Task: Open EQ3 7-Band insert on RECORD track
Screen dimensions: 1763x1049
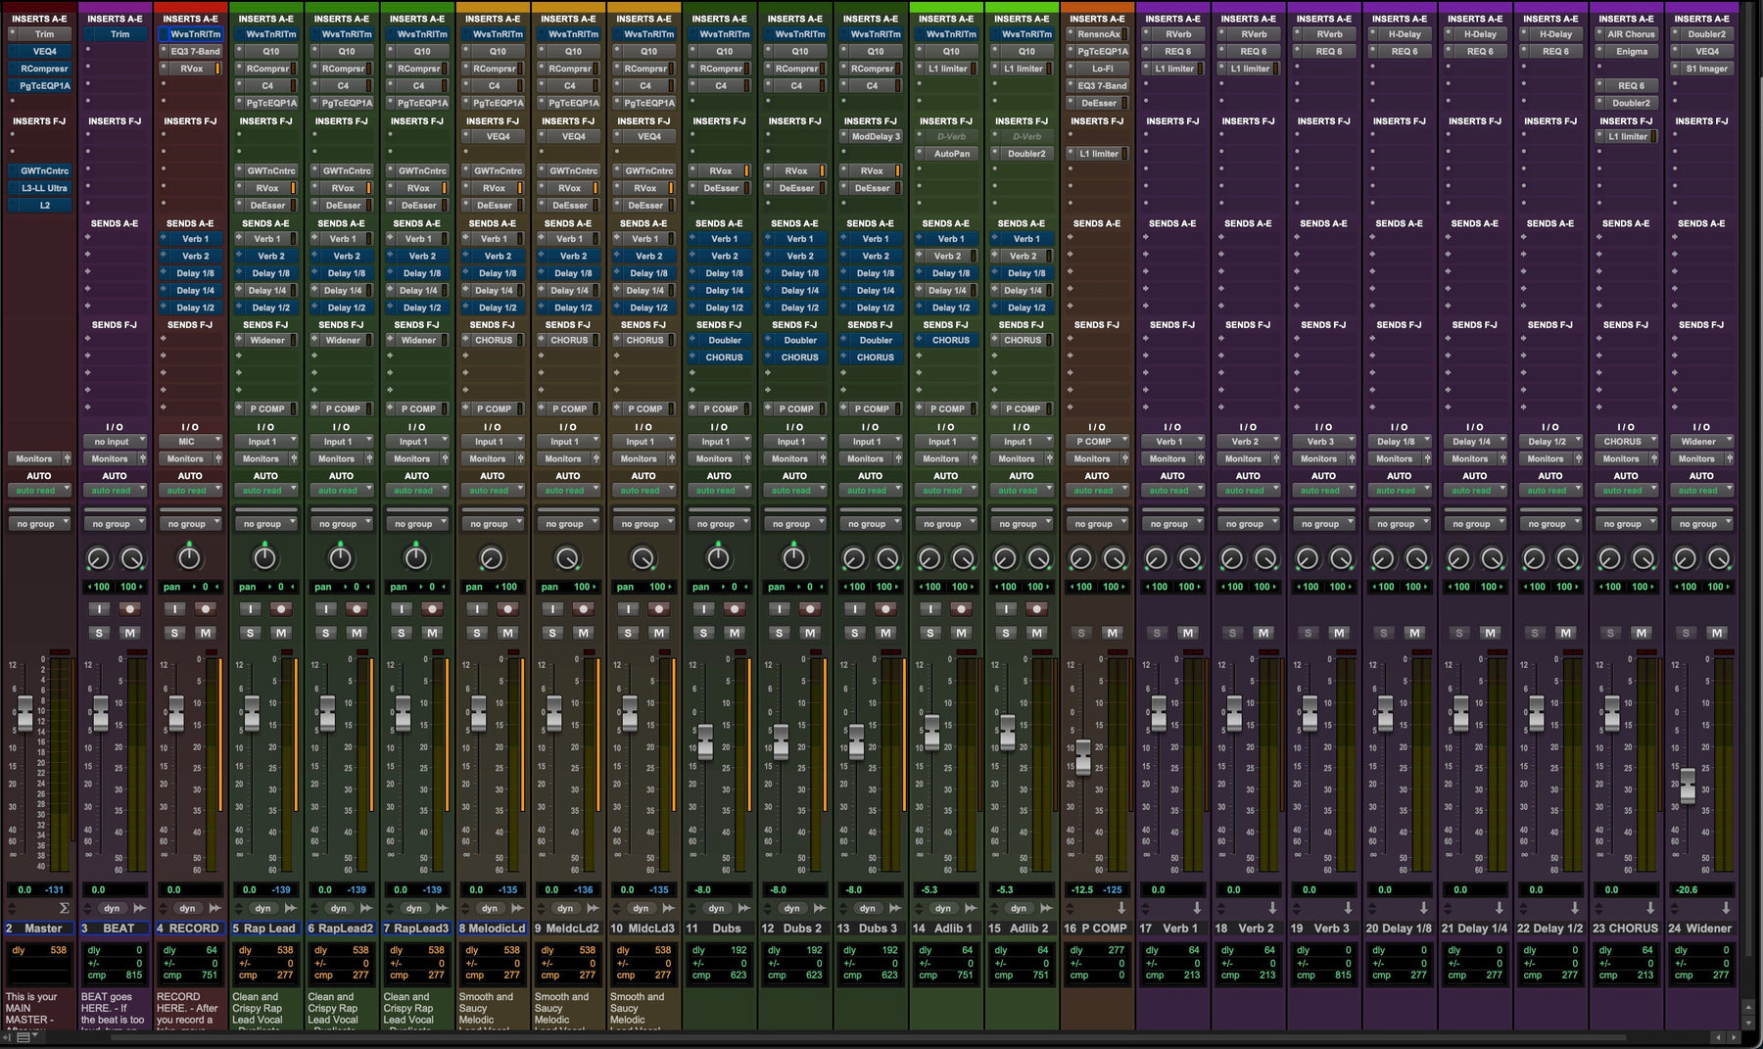Action: coord(195,51)
